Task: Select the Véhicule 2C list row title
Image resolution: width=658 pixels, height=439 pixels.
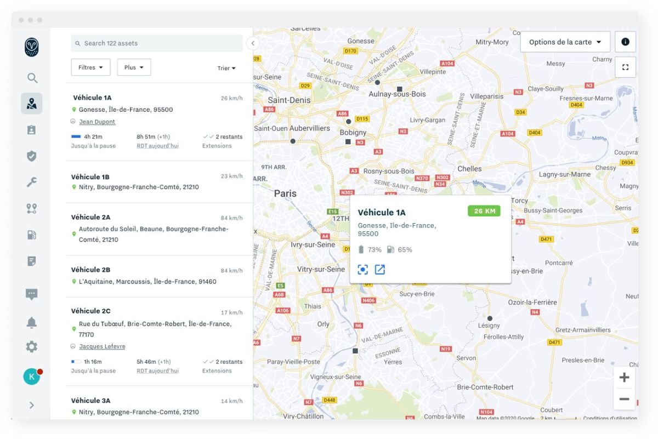Action: (90, 311)
